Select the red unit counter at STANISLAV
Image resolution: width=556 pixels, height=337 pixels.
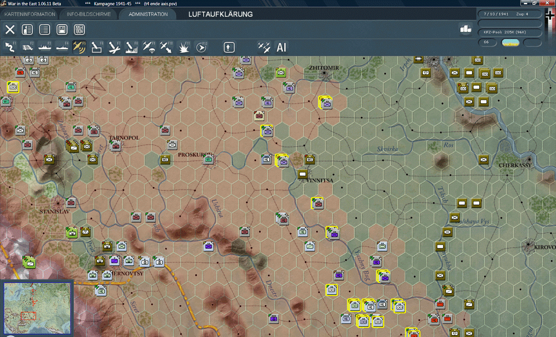(x=71, y=203)
